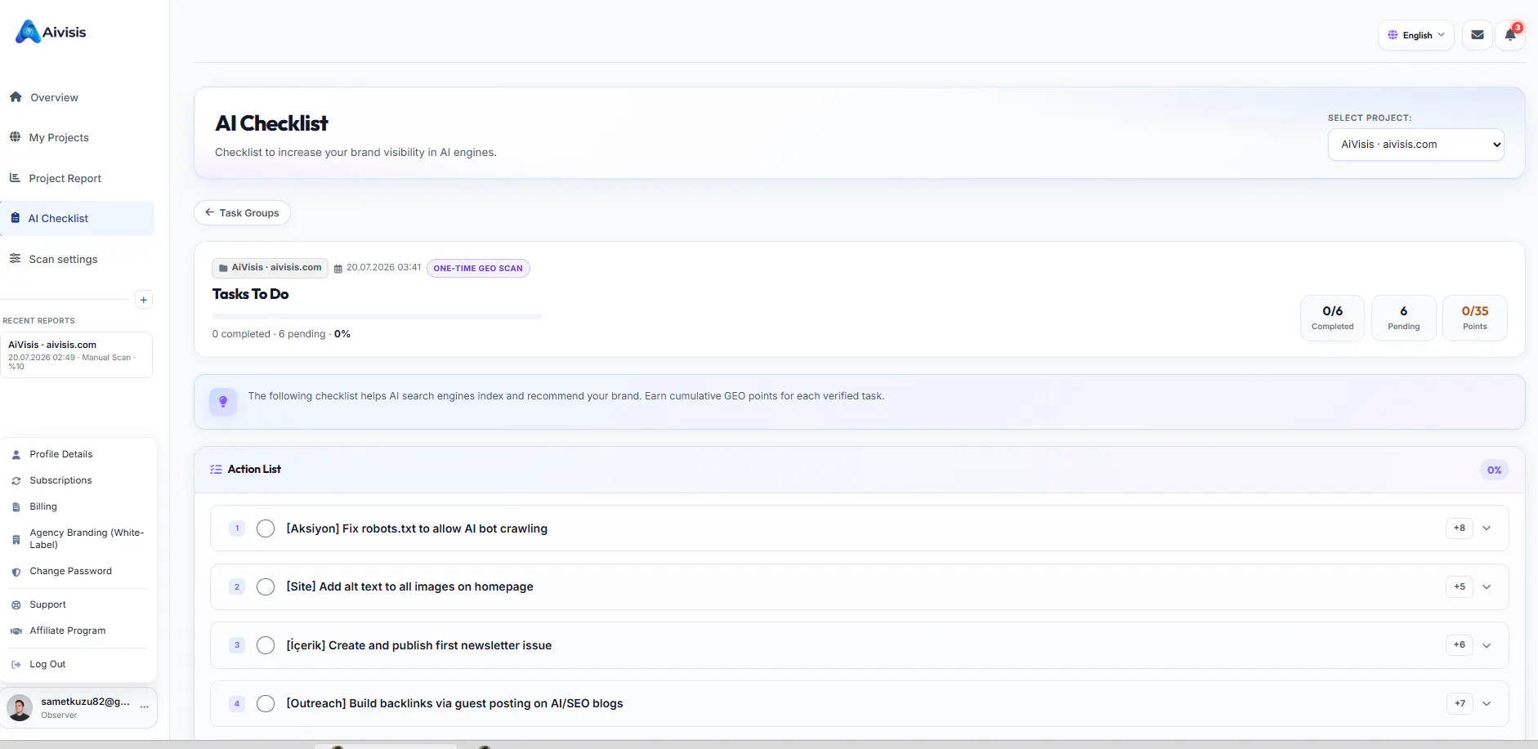Viewport: 1538px width, 749px height.
Task: Click the 0/6 Completed card
Action: click(x=1333, y=318)
